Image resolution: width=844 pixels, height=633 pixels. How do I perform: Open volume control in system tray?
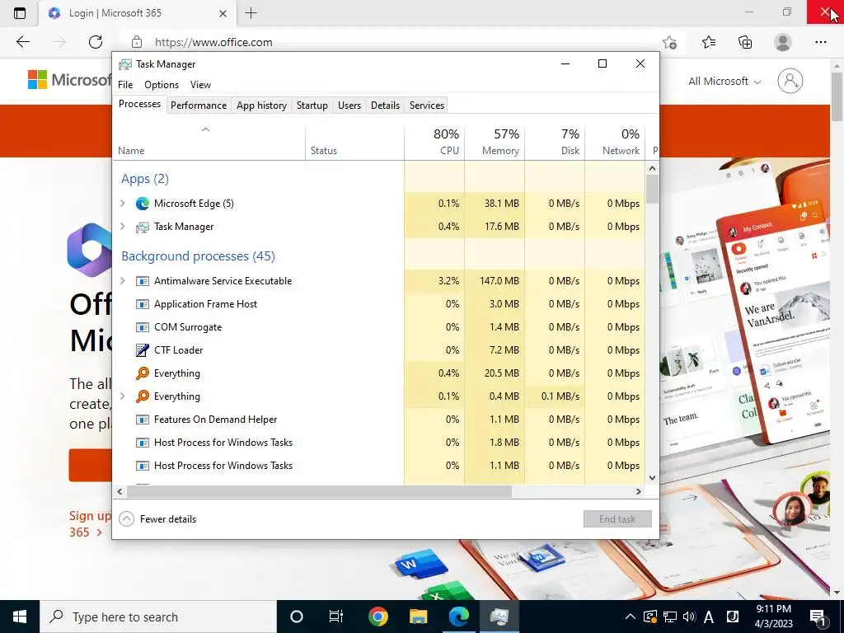pos(689,617)
